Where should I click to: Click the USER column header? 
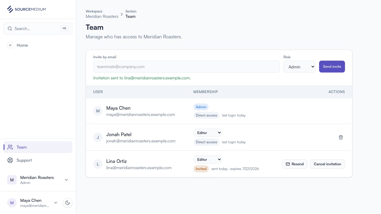98,92
